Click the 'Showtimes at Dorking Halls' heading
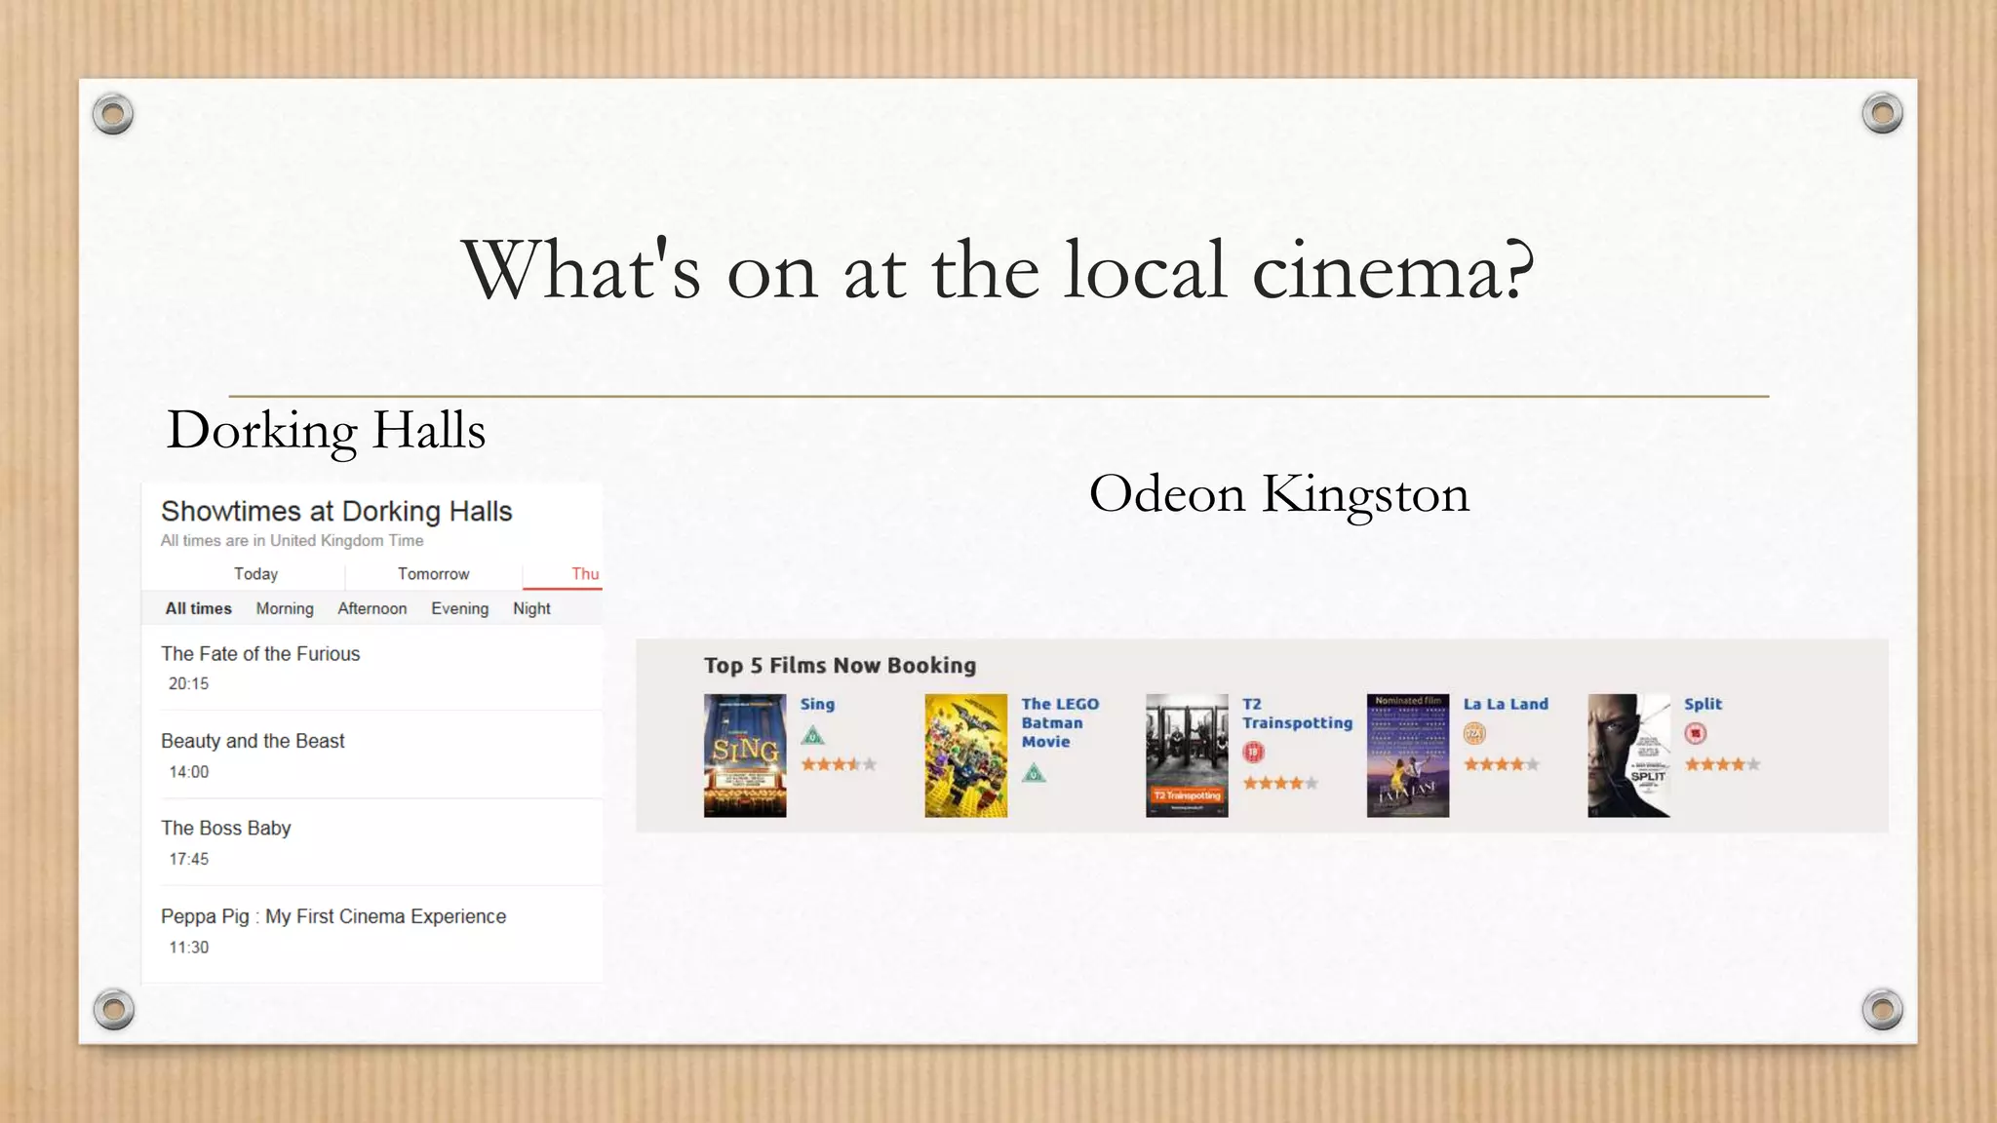Screen dimensions: 1997x1123 [336, 512]
